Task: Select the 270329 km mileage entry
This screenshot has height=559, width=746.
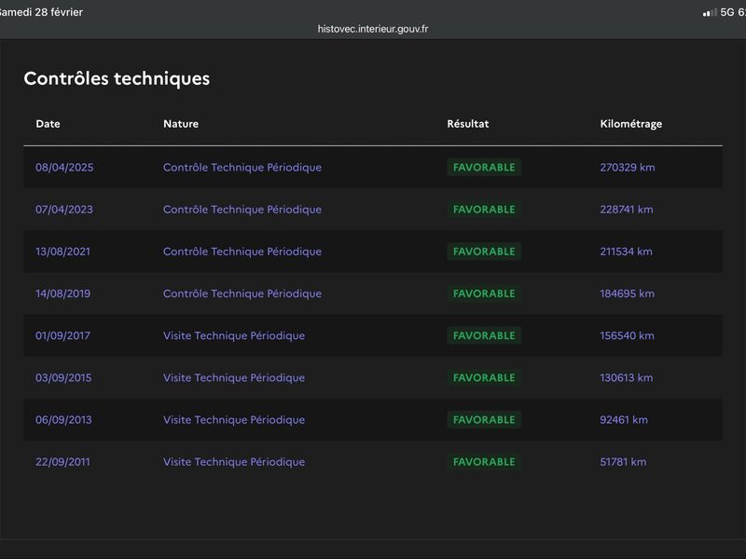Action: pyautogui.click(x=628, y=168)
